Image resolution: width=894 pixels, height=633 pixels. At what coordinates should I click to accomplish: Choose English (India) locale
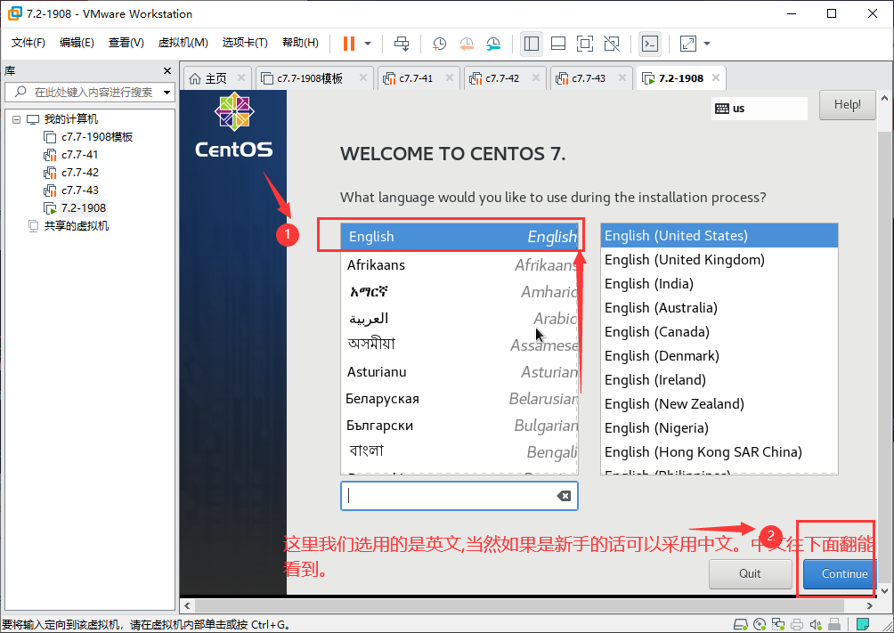719,283
